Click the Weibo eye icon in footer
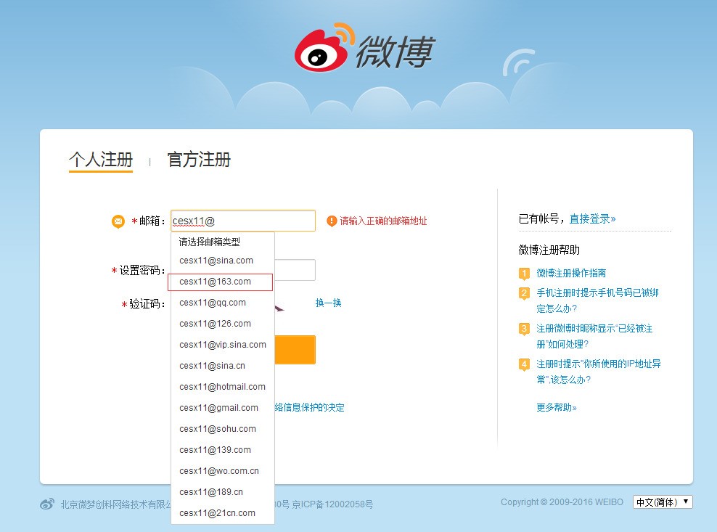 coord(47,504)
